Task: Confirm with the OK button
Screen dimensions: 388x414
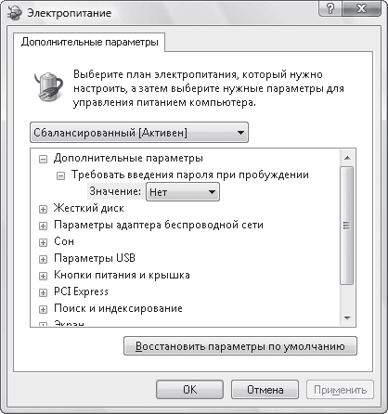Action: tap(189, 389)
